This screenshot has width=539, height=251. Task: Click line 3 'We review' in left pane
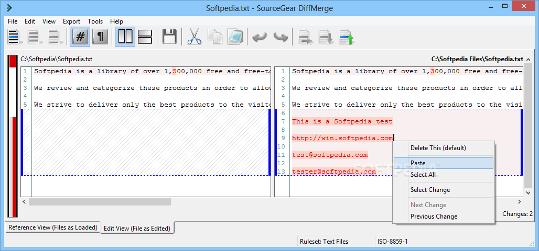152,88
